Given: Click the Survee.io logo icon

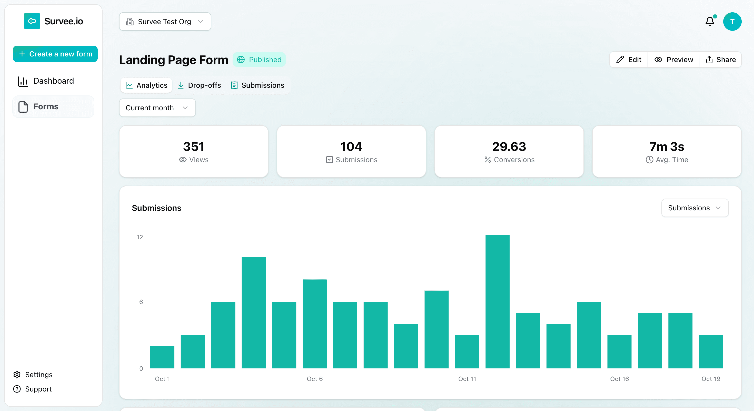Looking at the screenshot, I should (x=32, y=21).
